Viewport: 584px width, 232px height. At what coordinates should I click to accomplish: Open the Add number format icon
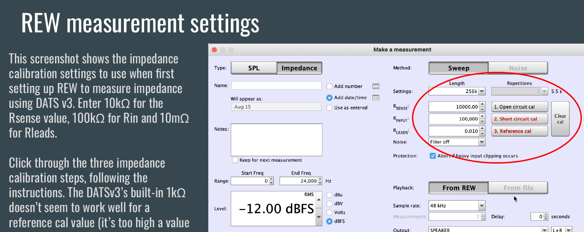376,86
